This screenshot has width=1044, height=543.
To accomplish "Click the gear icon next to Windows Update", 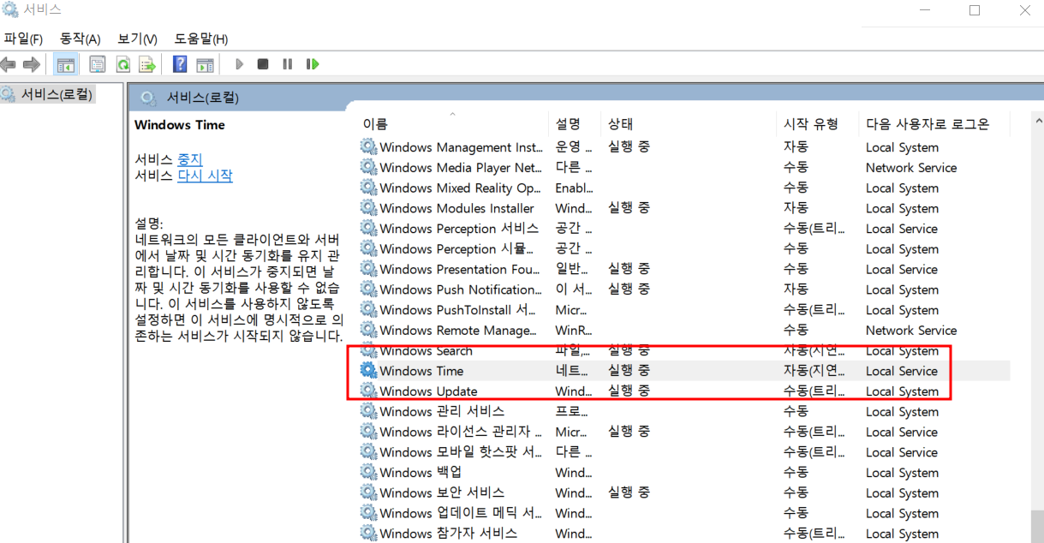I will (368, 391).
